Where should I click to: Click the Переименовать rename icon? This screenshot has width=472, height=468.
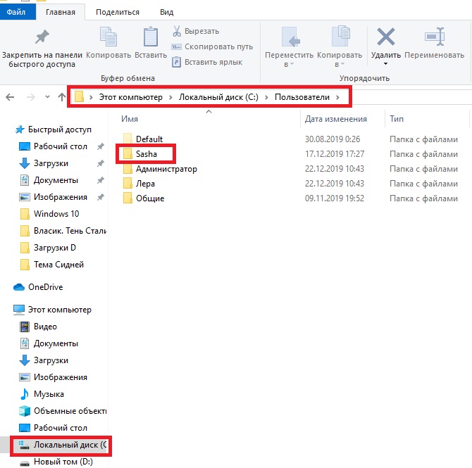pos(435,37)
